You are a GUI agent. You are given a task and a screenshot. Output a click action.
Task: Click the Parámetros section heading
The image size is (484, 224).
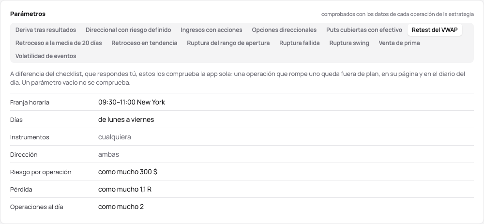(28, 14)
